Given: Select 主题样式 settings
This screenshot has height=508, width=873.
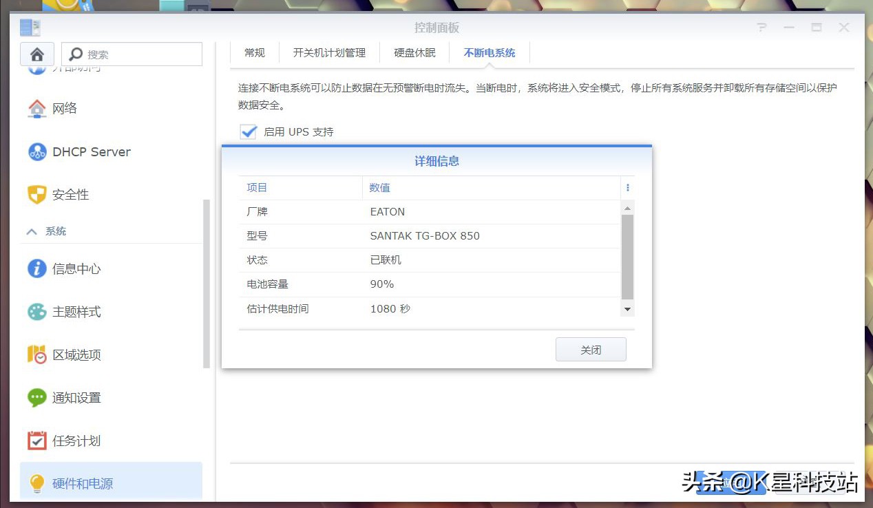Looking at the screenshot, I should pyautogui.click(x=78, y=312).
